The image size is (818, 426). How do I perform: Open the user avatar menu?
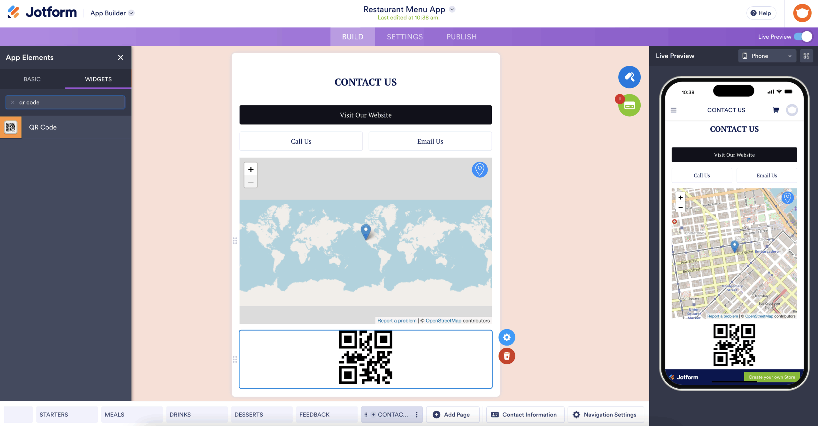tap(802, 13)
